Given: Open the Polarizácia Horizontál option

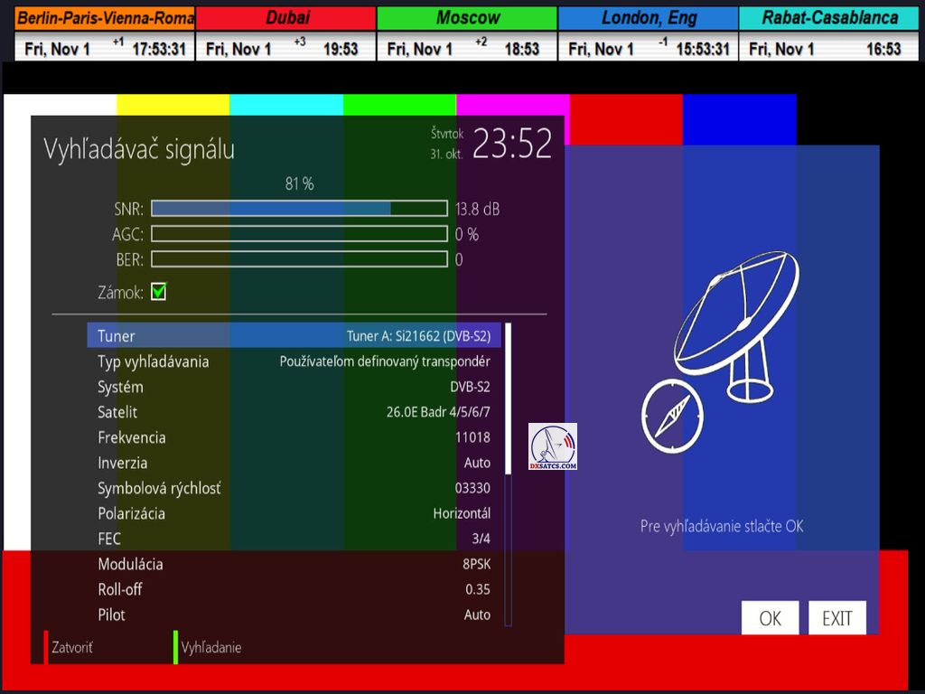Looking at the screenshot, I should click(x=294, y=513).
